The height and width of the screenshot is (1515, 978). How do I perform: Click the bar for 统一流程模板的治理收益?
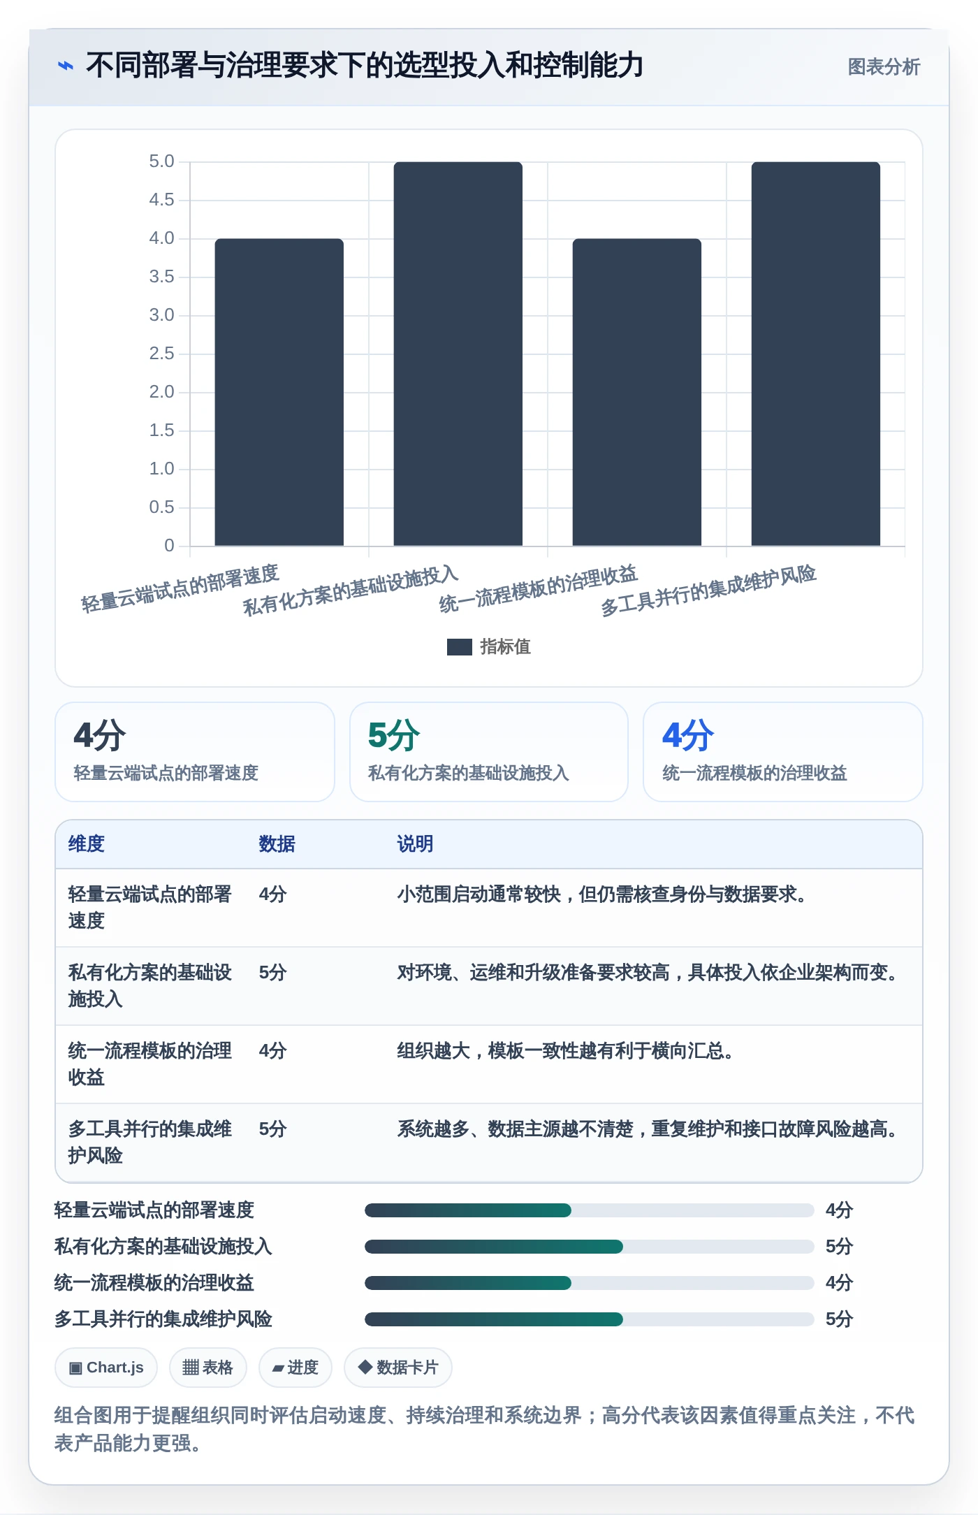tap(637, 392)
